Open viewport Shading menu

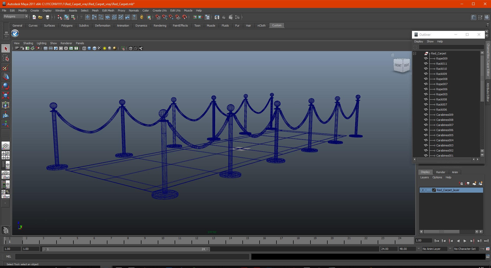[28, 43]
